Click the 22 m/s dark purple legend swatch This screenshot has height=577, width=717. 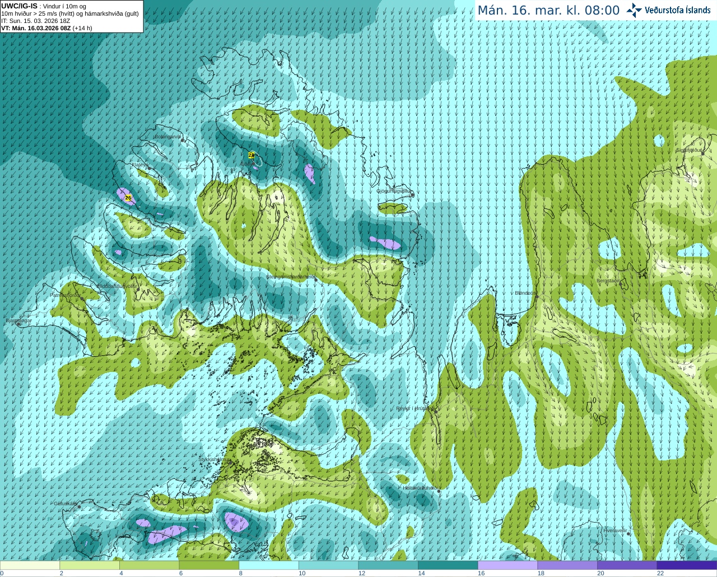(687, 565)
